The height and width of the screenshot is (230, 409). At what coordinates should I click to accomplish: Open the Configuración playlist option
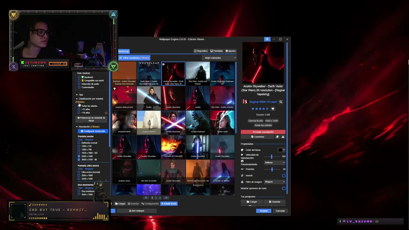pyautogui.click(x=150, y=204)
